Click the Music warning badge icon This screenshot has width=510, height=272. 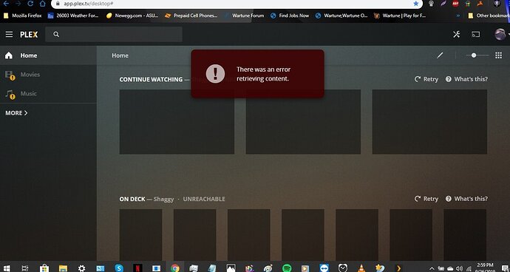click(13, 96)
